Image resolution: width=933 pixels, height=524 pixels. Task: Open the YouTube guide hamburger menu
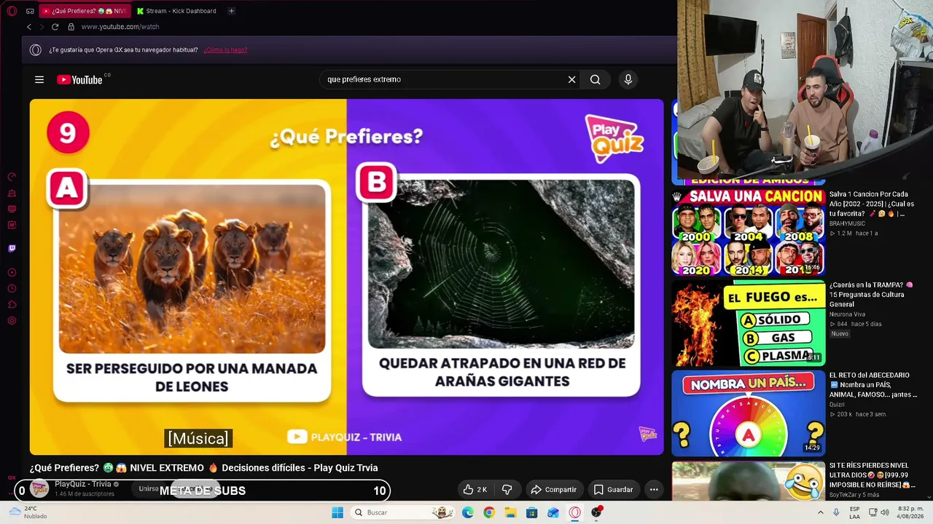pyautogui.click(x=39, y=79)
